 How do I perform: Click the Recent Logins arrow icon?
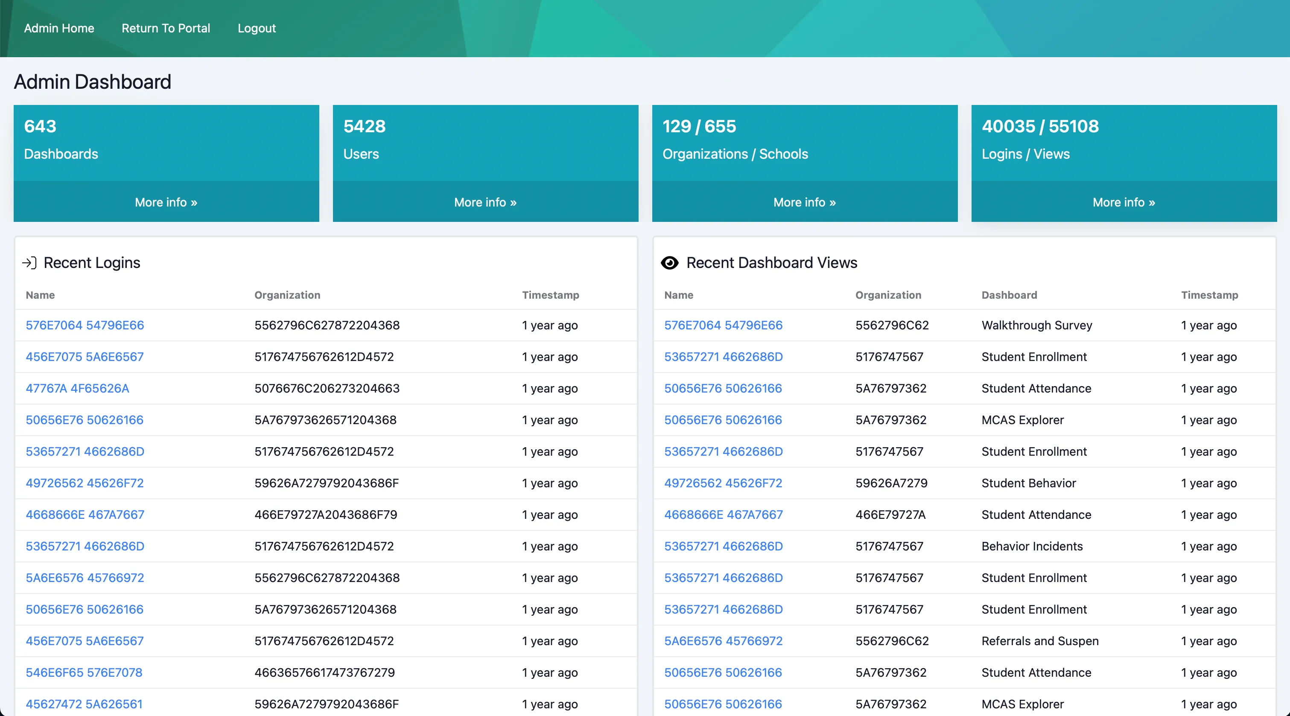[29, 263]
